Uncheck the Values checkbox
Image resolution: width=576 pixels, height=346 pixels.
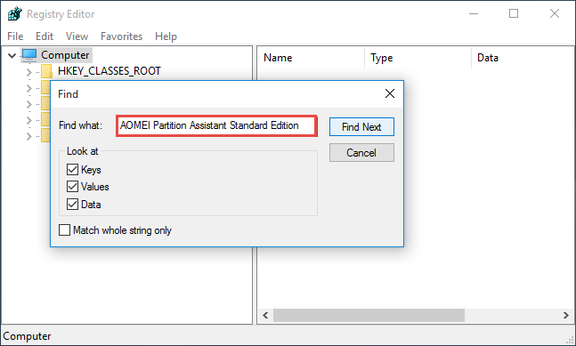coord(72,187)
